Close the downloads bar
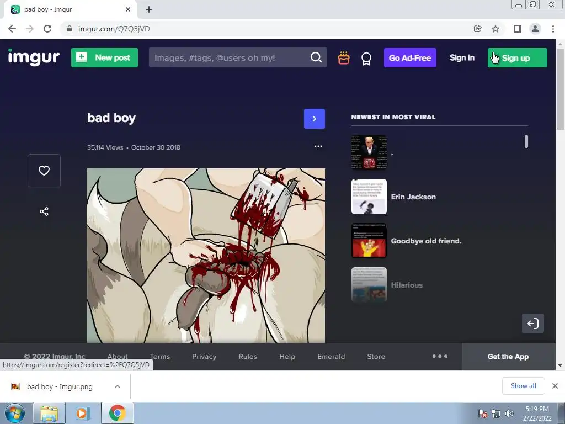Viewport: 565px width, 424px height. (555, 386)
